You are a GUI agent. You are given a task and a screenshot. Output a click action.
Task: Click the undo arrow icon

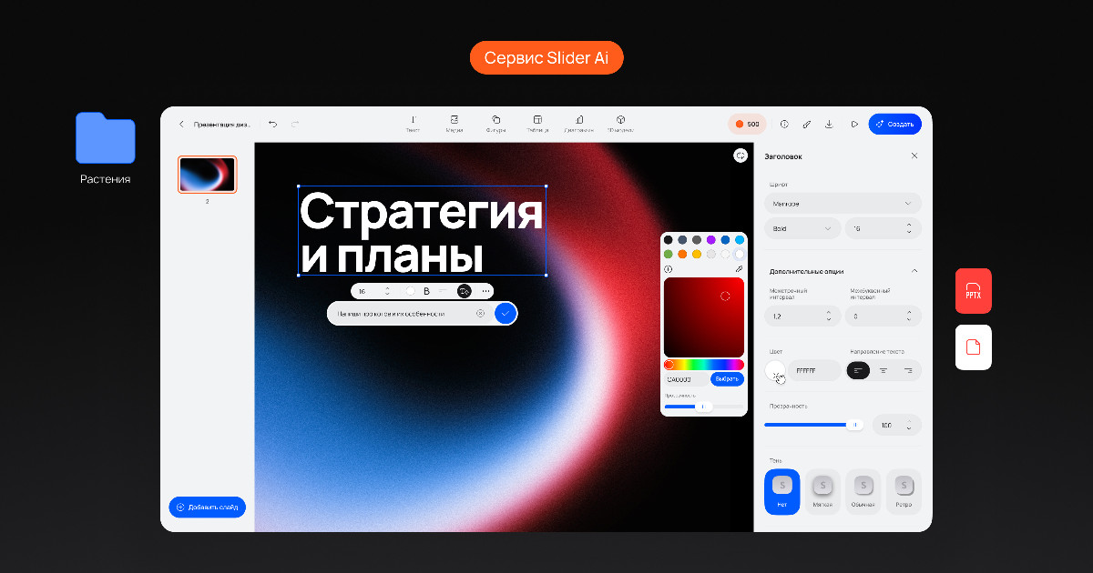[x=272, y=124]
